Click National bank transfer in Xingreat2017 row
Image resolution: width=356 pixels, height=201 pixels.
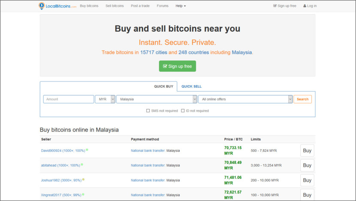148,195
